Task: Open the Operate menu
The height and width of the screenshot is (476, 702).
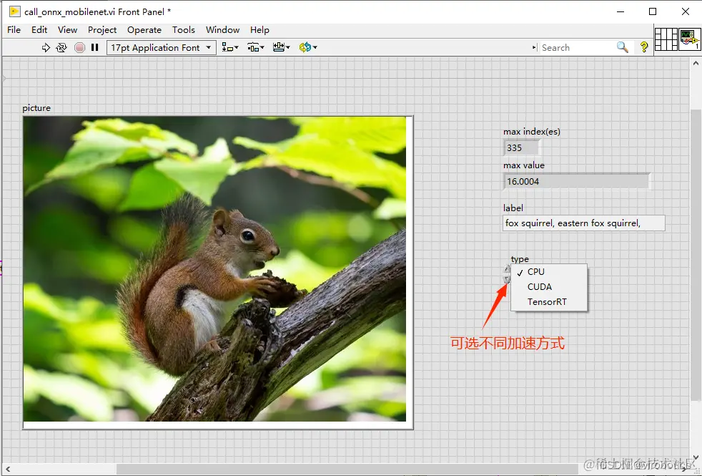Action: coord(144,29)
